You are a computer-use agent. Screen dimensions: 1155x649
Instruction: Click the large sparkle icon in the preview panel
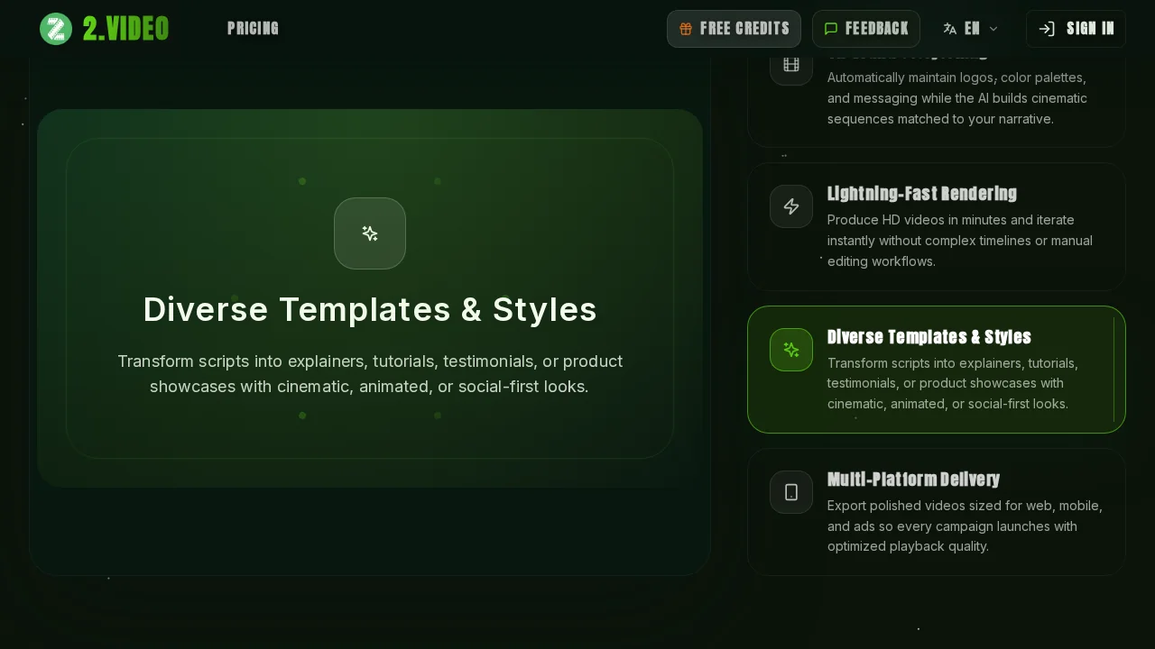coord(370,233)
